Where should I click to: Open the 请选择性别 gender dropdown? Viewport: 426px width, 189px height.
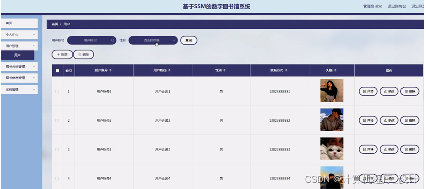pos(153,40)
